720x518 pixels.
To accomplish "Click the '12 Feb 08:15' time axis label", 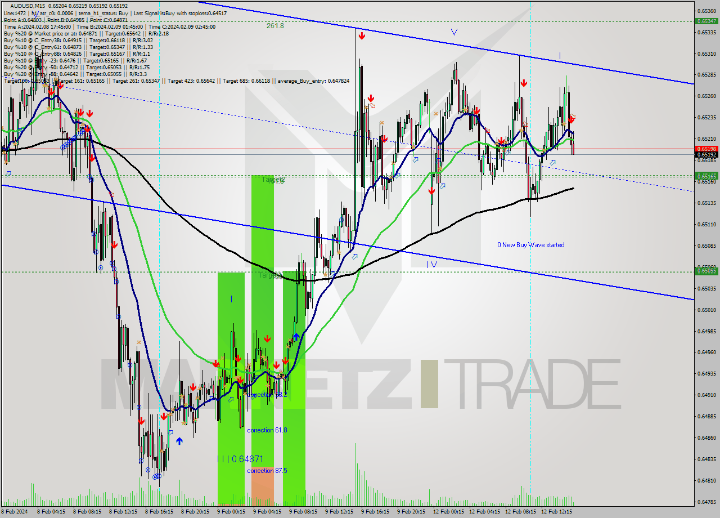I will [520, 512].
